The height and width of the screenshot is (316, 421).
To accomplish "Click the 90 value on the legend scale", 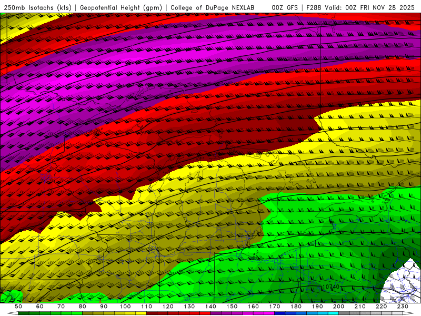I will pyautogui.click(x=104, y=307).
